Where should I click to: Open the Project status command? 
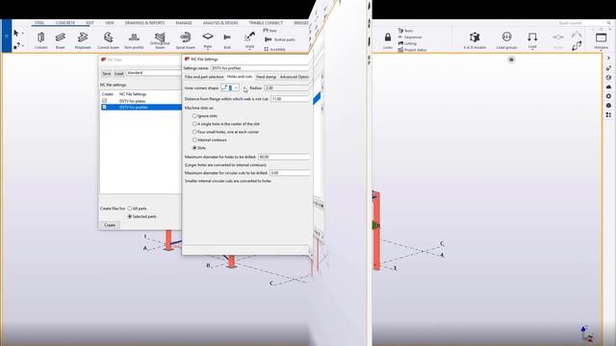click(x=412, y=50)
